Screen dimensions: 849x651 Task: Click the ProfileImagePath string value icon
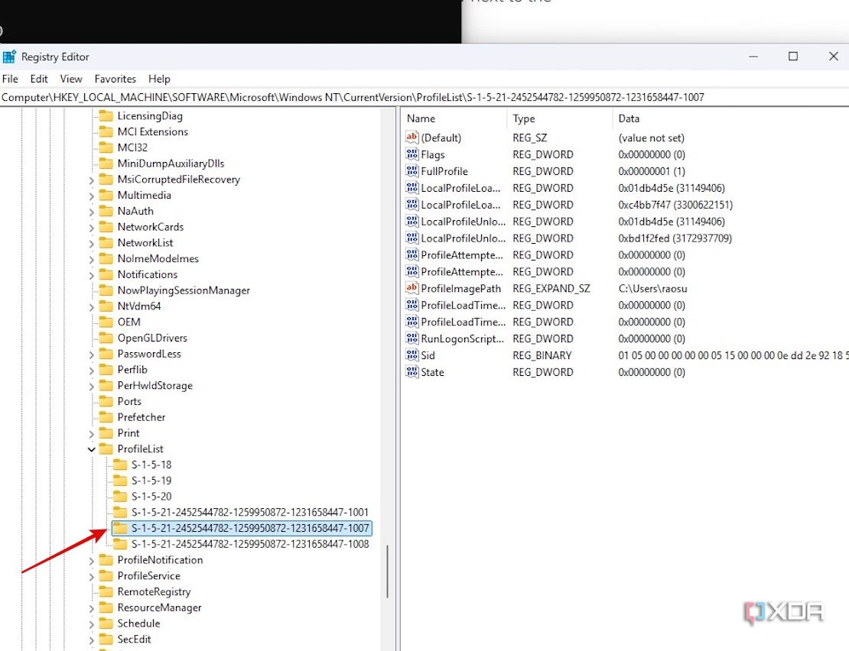point(412,288)
